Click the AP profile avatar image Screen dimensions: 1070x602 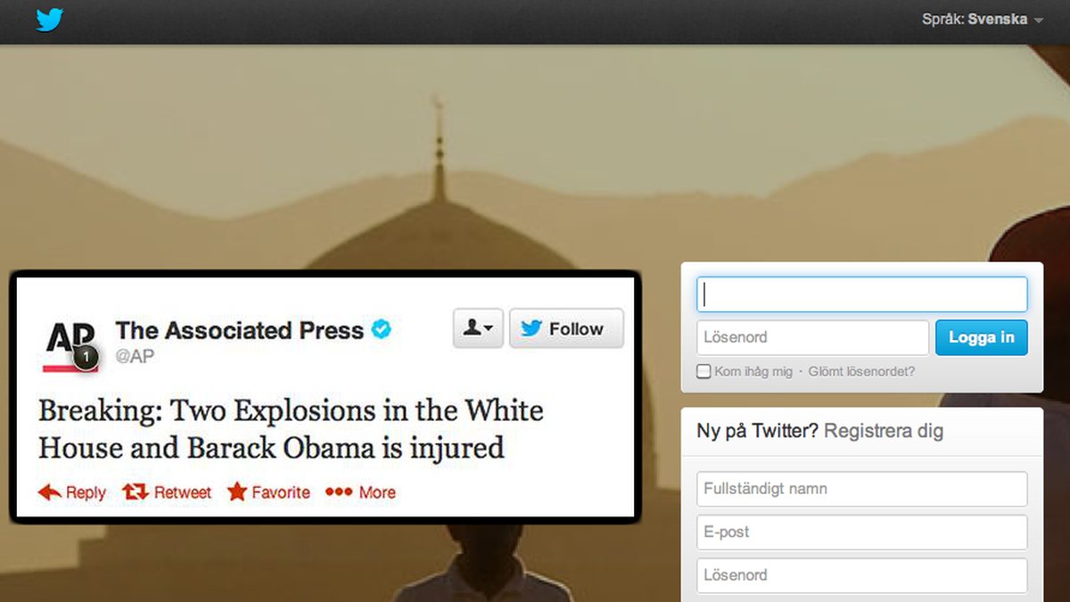[x=70, y=344]
